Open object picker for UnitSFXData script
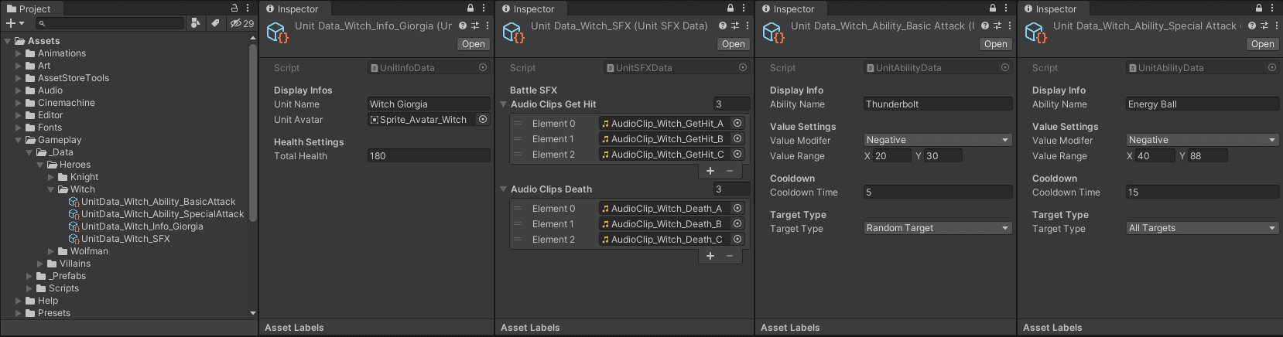The width and height of the screenshot is (1283, 337). click(743, 67)
